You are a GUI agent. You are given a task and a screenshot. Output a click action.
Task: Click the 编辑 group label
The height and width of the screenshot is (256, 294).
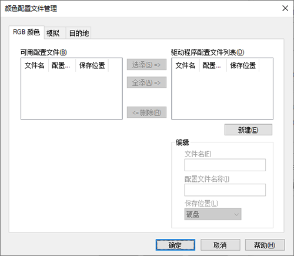point(182,142)
